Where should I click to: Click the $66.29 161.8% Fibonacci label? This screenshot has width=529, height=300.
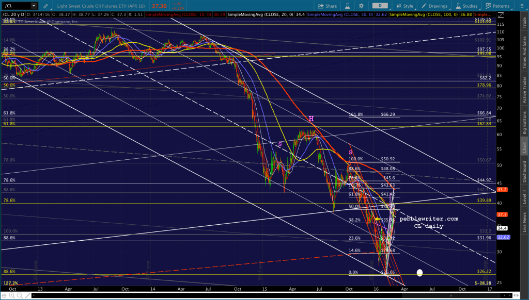pyautogui.click(x=387, y=114)
